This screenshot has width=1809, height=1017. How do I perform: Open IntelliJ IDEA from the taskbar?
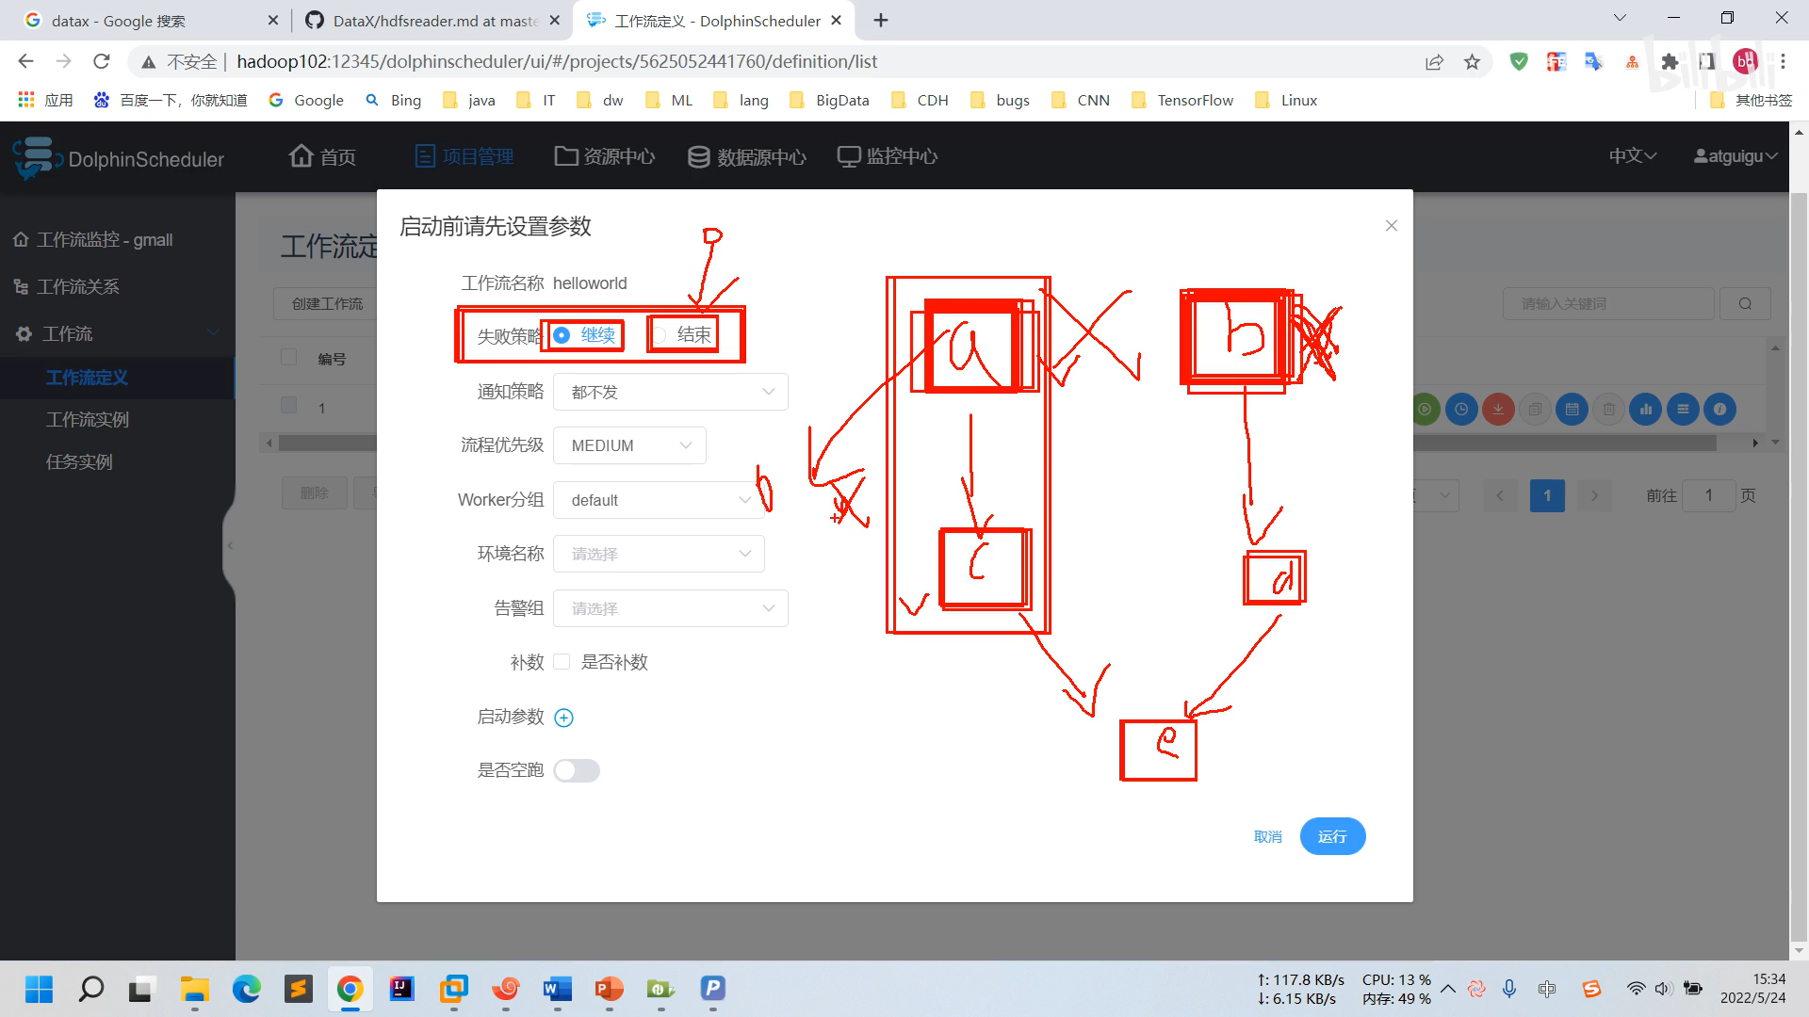pos(402,989)
